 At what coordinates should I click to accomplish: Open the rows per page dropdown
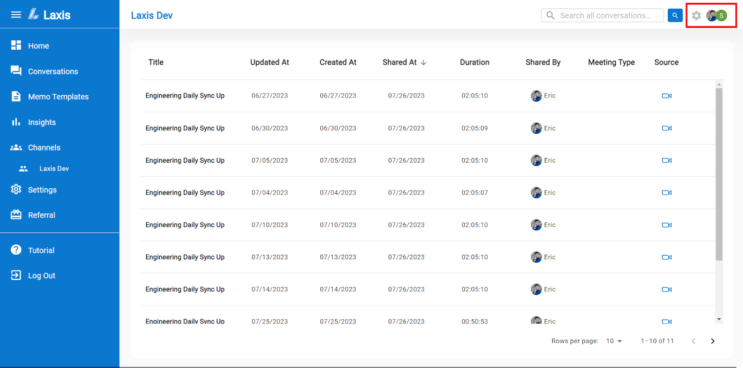tap(614, 341)
